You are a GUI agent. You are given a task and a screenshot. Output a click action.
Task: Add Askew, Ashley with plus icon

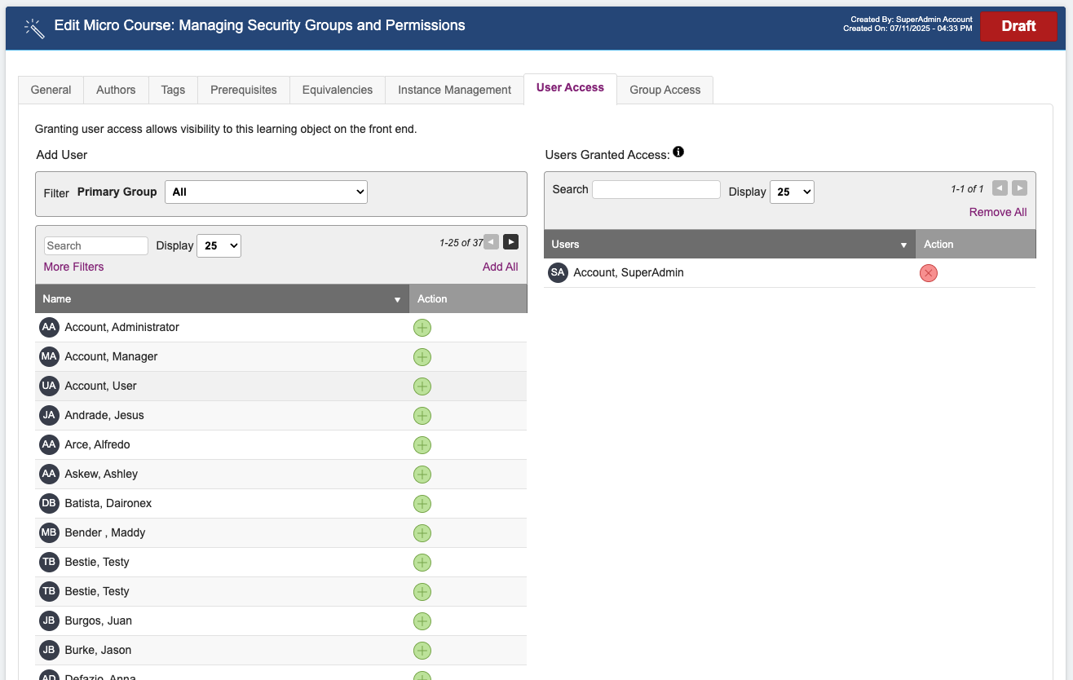click(422, 475)
